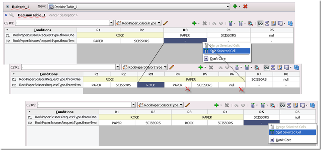The image size is (321, 150).
Task: Click table-with-checkmark icon in five-rule table toolbar
Action: click(273, 23)
